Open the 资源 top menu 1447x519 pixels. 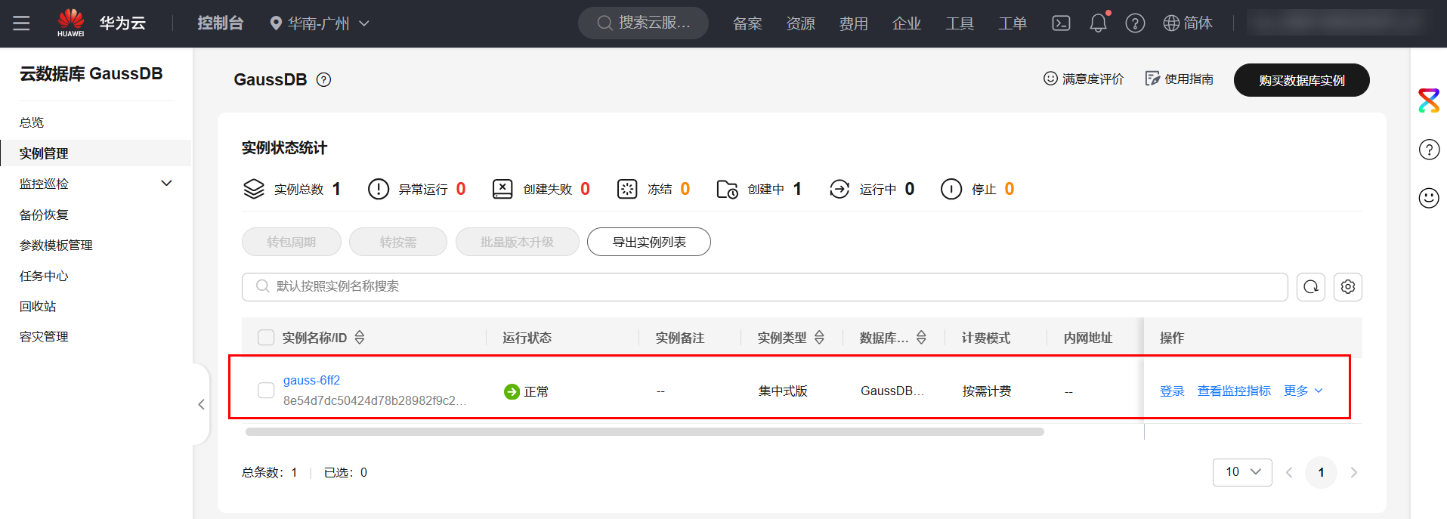pyautogui.click(x=800, y=23)
